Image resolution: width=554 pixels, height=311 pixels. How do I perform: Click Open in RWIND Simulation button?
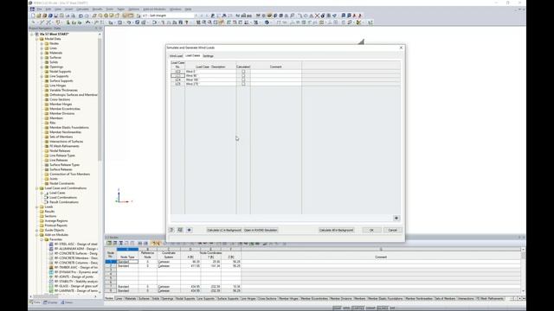pos(261,231)
